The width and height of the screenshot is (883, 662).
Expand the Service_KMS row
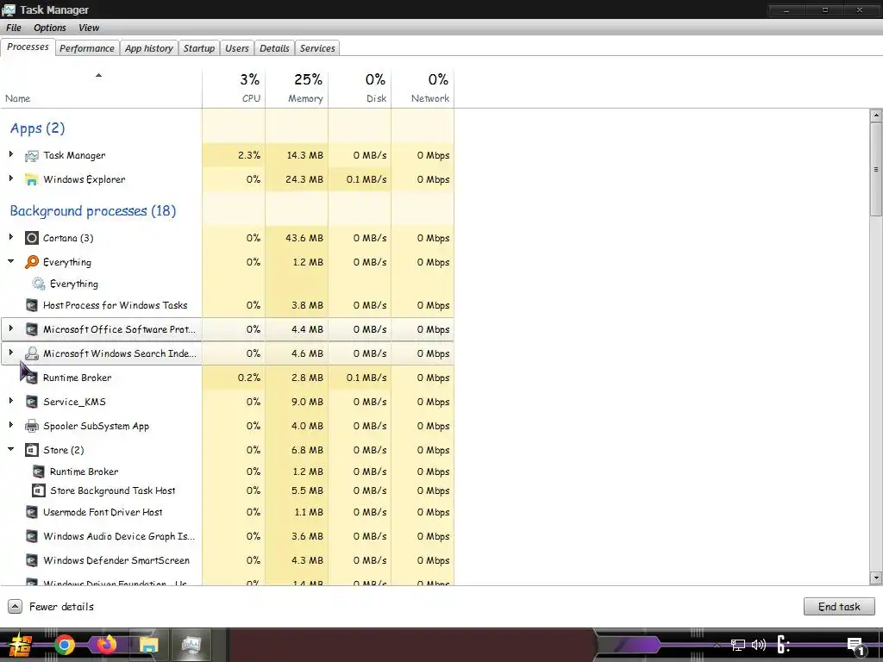pos(10,401)
